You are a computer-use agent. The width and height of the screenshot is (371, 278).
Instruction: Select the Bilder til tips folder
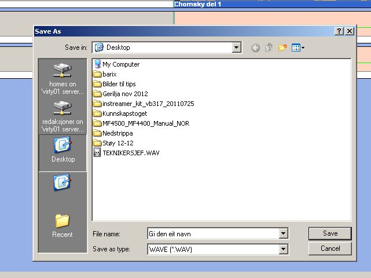click(115, 84)
